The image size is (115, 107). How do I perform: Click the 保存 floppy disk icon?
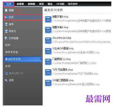6,24
